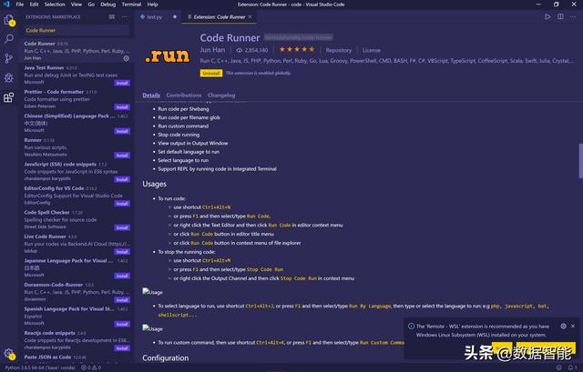Open the Go menu

pyautogui.click(x=91, y=5)
